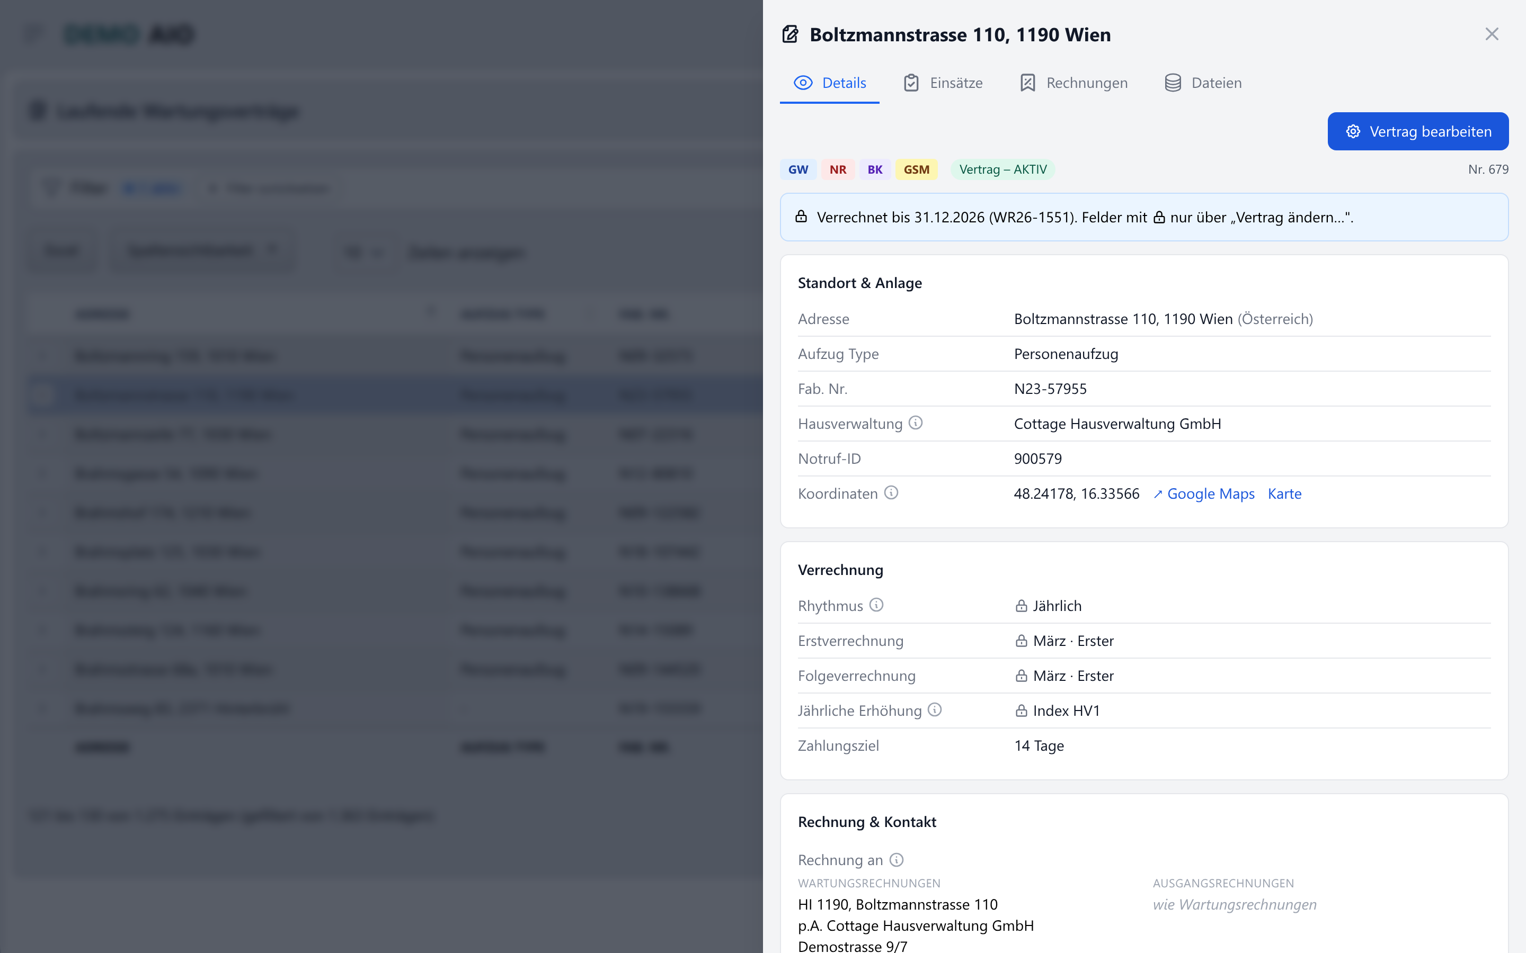Click the 'wie Wartungsrechnungen' text
1526x953 pixels.
pyautogui.click(x=1235, y=904)
